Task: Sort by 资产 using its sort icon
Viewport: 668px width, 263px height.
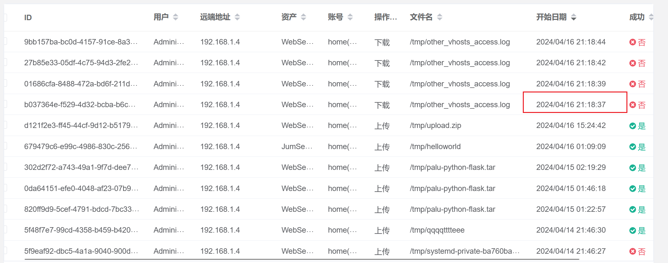Action: tap(303, 17)
